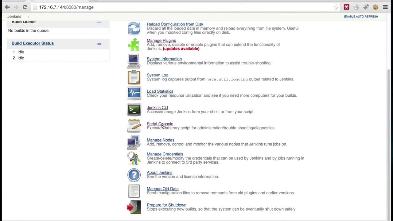This screenshot has width=393, height=221.
Task: Open the Manage Nodes link
Action: click(161, 140)
